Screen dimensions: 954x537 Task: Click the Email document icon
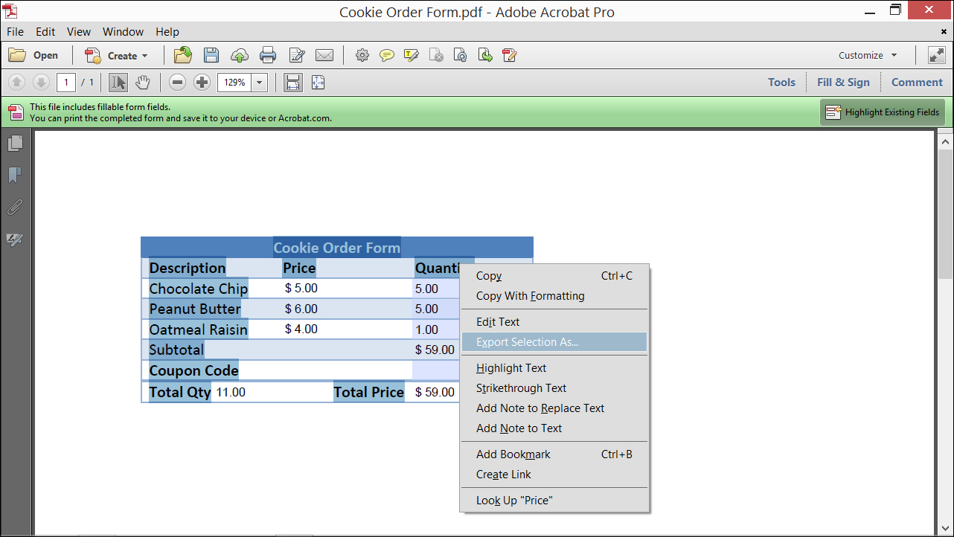click(x=324, y=55)
